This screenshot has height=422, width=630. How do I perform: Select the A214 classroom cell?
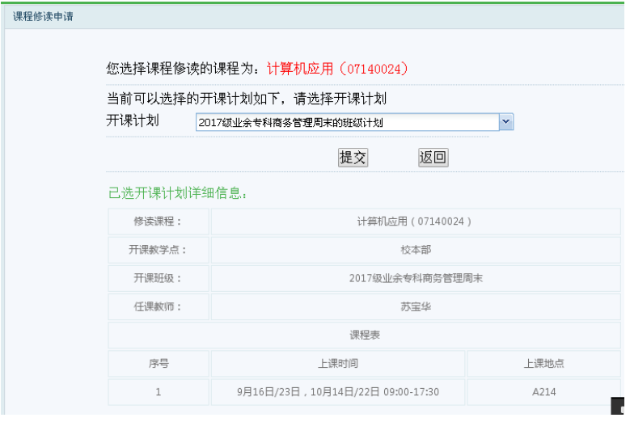click(x=543, y=392)
